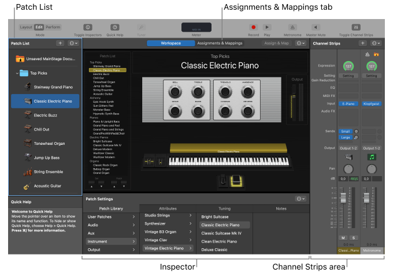
Task: Expand Vintage Electric Piano subcategory
Action: point(168,248)
